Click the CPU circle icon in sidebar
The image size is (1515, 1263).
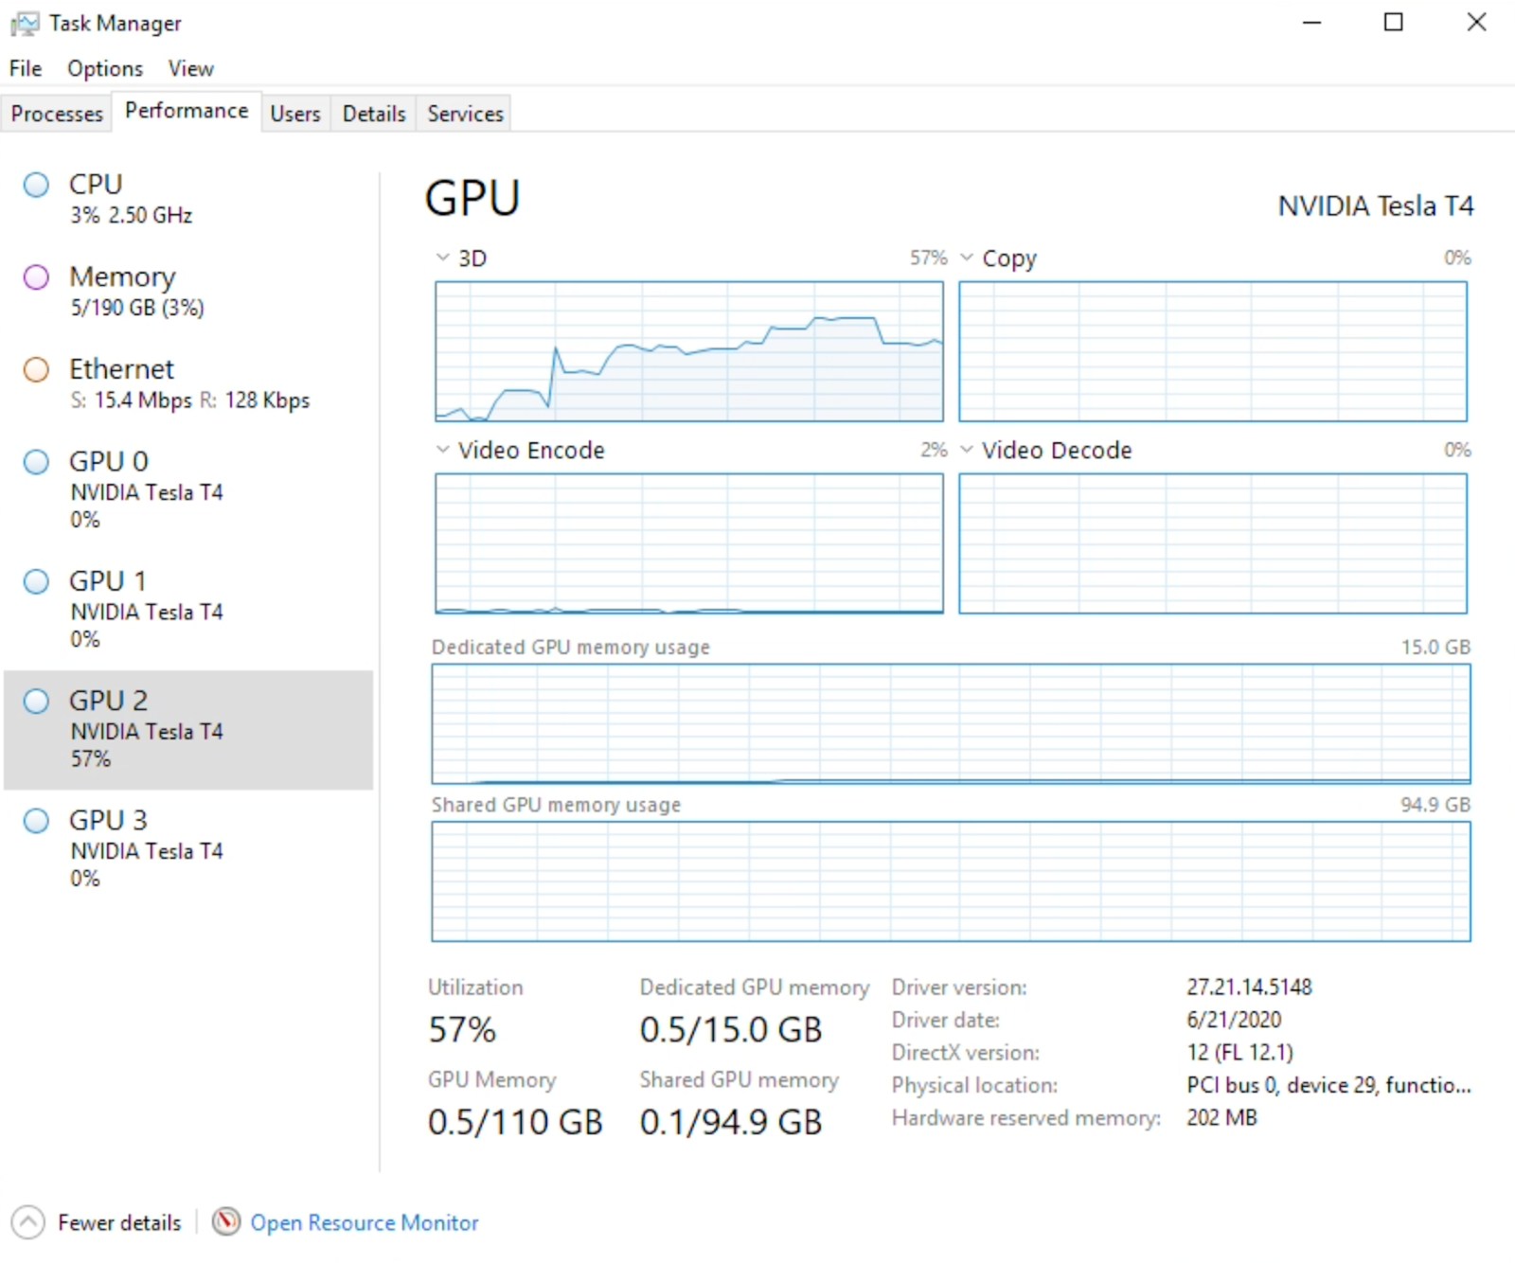36,185
